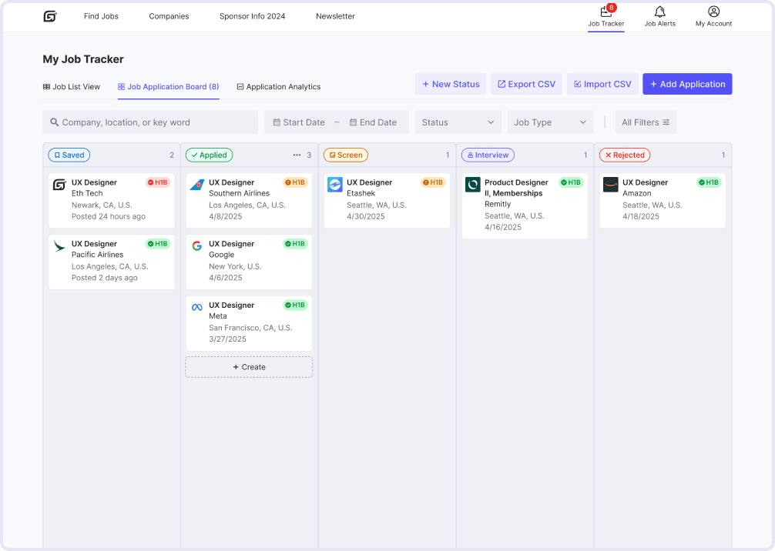Click H1B badge on Google card
The height and width of the screenshot is (551, 775).
pyautogui.click(x=296, y=243)
